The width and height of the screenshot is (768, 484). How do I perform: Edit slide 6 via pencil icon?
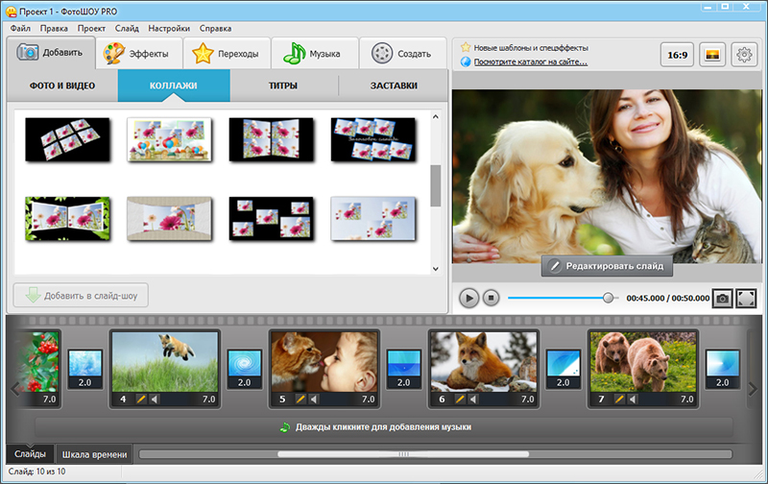pyautogui.click(x=460, y=399)
